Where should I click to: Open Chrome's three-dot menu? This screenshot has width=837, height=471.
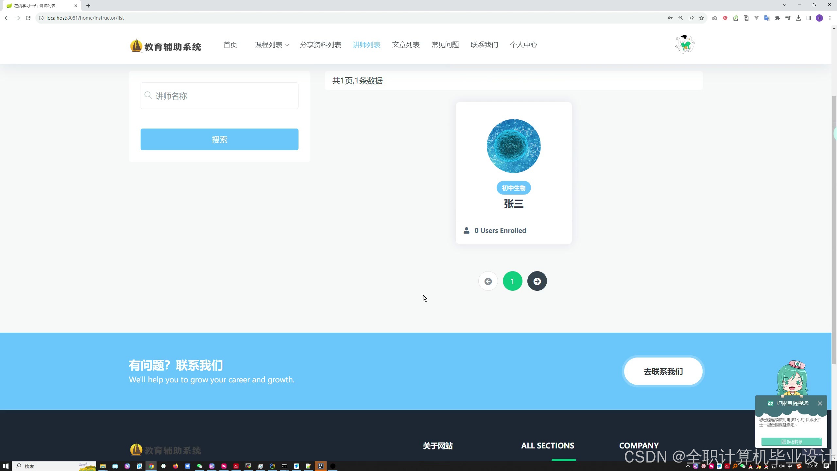click(x=830, y=18)
